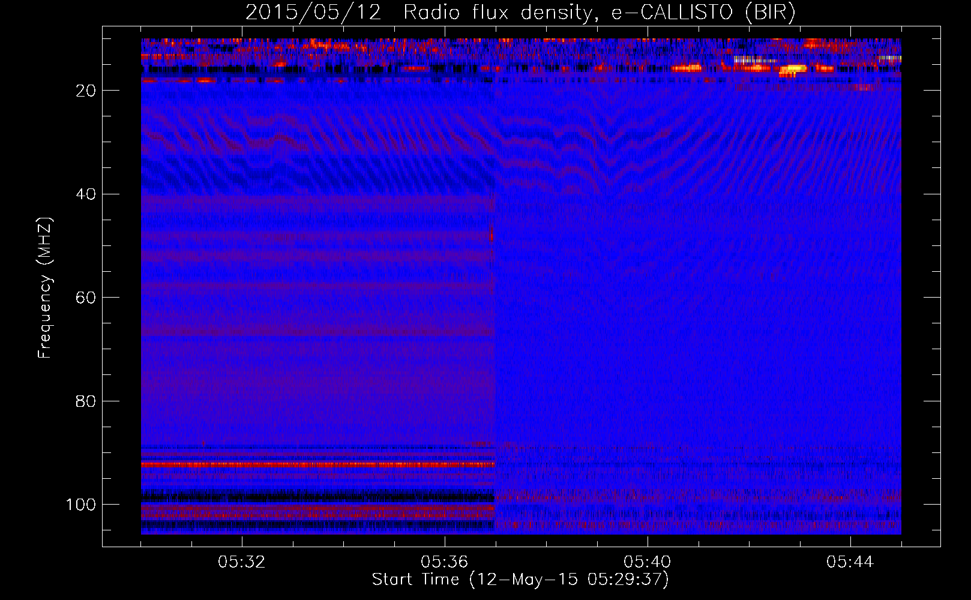Click the 05:36 time tick label
Viewport: 971px width, 600px height.
[445, 562]
